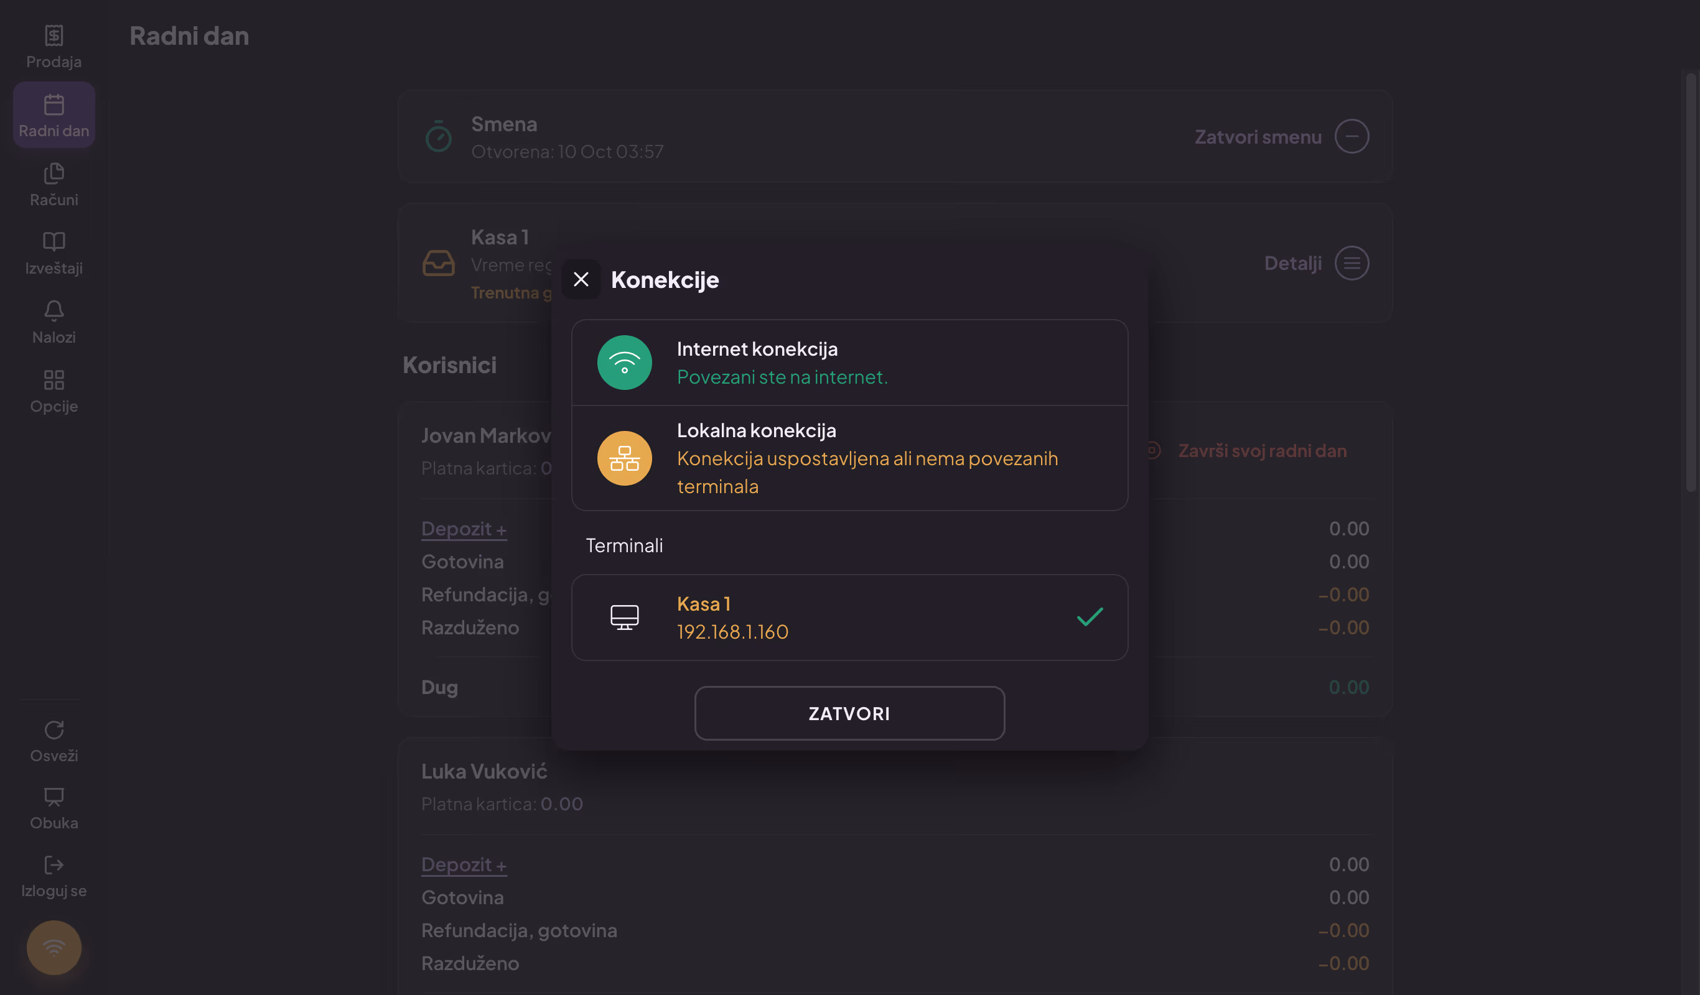1700x995 pixels.
Task: Click the ZATVORI button
Action: pyautogui.click(x=849, y=713)
